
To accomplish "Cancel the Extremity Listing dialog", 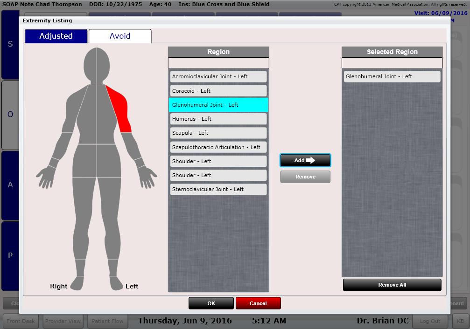I will click(258, 303).
